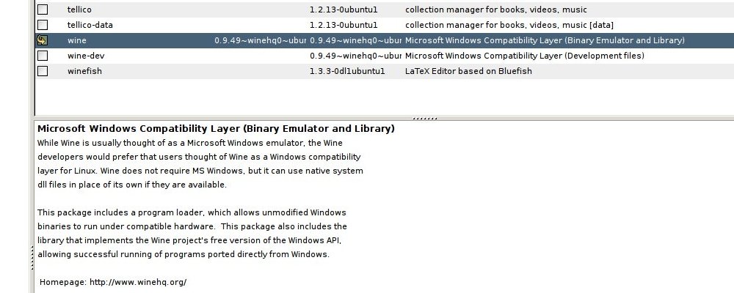Click the winehq.org homepage URL
This screenshot has height=293, width=734.
[x=138, y=282]
